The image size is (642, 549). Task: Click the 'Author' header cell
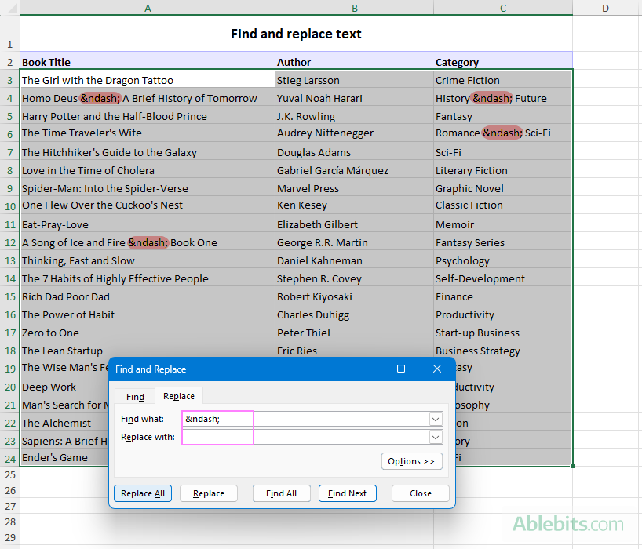coord(355,61)
